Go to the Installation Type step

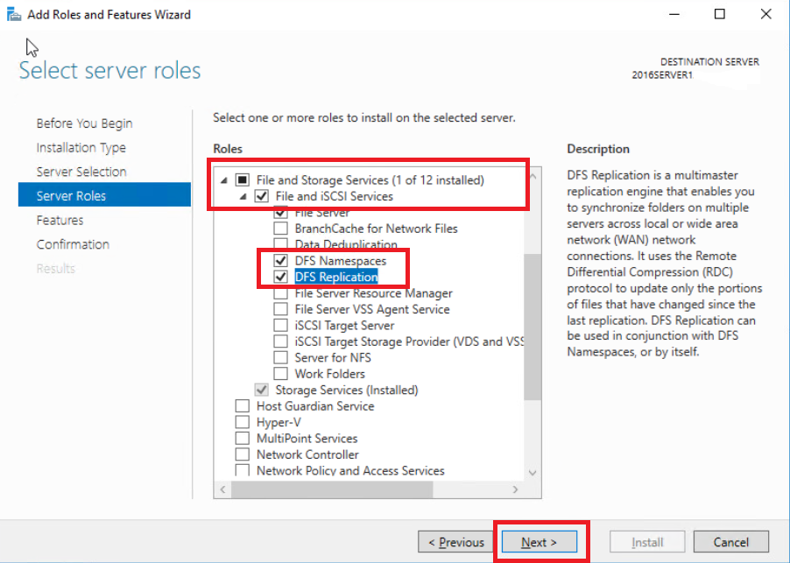(81, 148)
